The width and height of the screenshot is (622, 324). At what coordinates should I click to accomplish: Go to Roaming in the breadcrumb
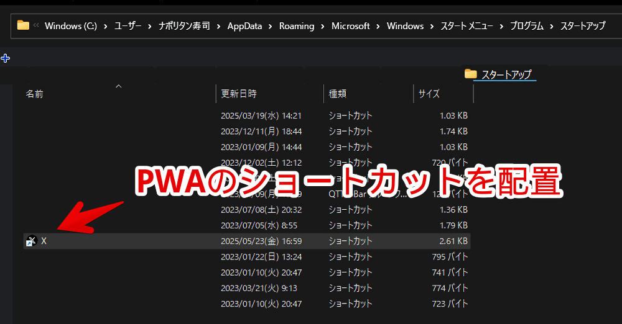296,26
